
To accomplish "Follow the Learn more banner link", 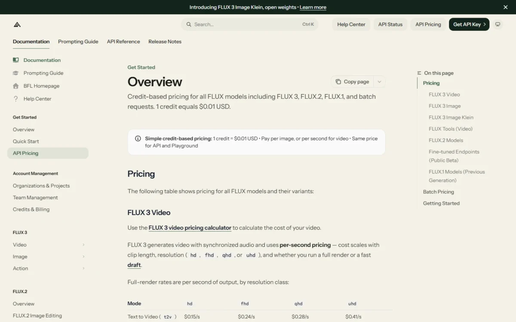I will 313,7.
